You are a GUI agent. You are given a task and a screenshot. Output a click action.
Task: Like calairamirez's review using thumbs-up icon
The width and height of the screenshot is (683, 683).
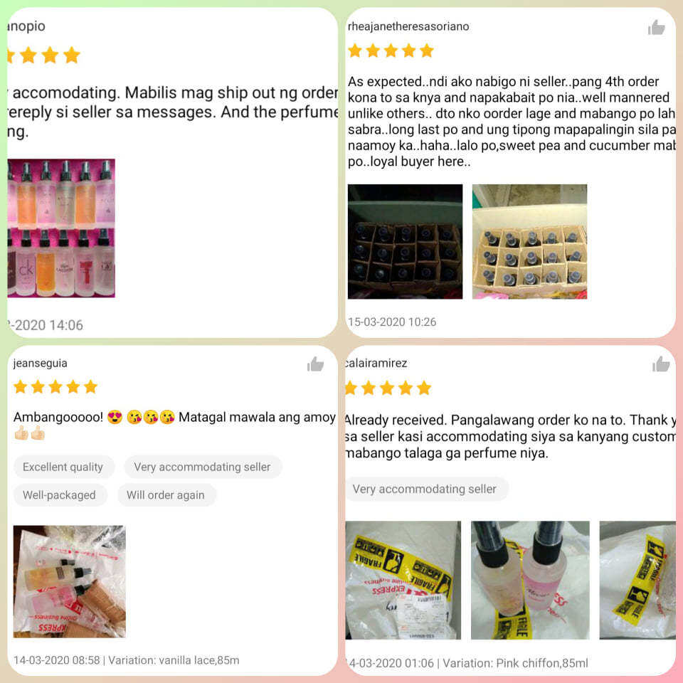[661, 364]
